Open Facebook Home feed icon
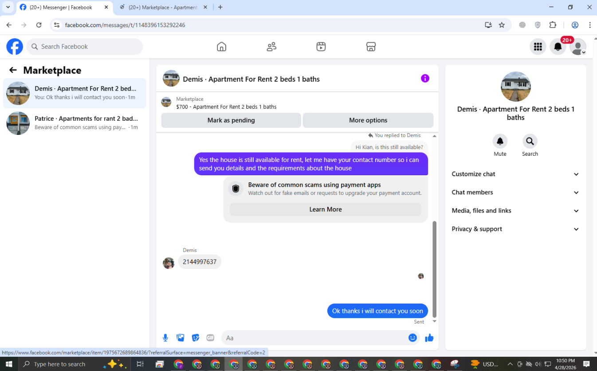The width and height of the screenshot is (597, 371). 221,47
